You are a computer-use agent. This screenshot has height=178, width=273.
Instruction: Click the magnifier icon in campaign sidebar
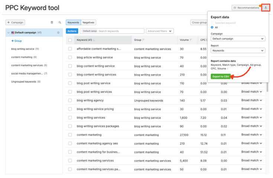tap(59, 23)
